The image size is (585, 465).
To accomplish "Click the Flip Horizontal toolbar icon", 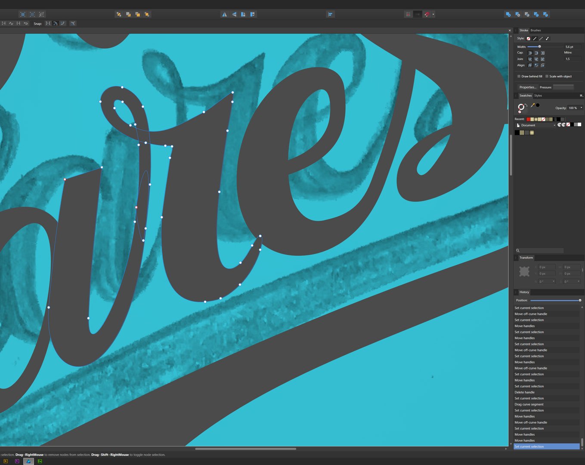I will (x=224, y=14).
